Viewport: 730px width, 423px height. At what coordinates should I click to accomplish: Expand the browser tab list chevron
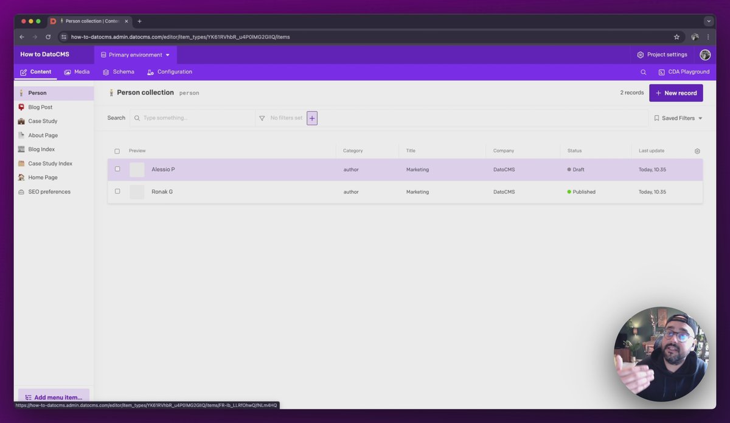tap(709, 21)
